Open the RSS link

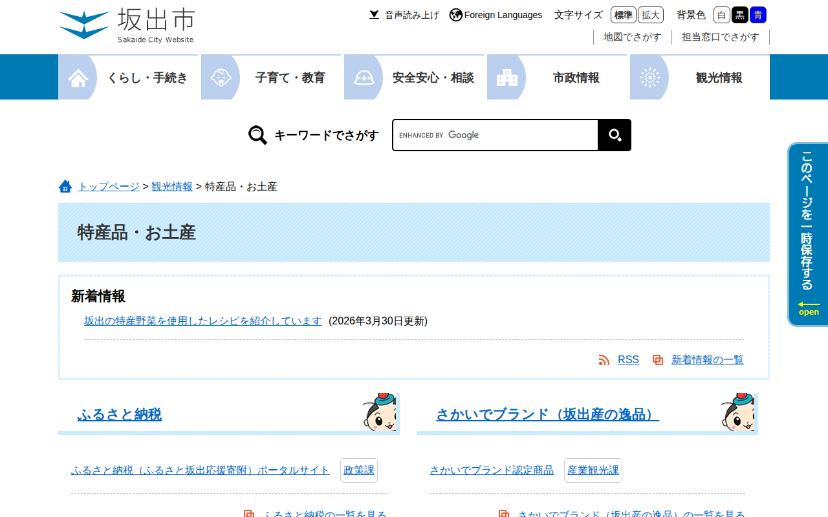point(628,360)
